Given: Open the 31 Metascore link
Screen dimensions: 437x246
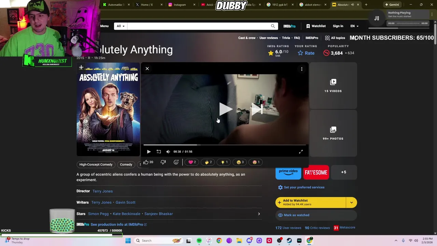Looking at the screenshot, I should click(x=344, y=228).
